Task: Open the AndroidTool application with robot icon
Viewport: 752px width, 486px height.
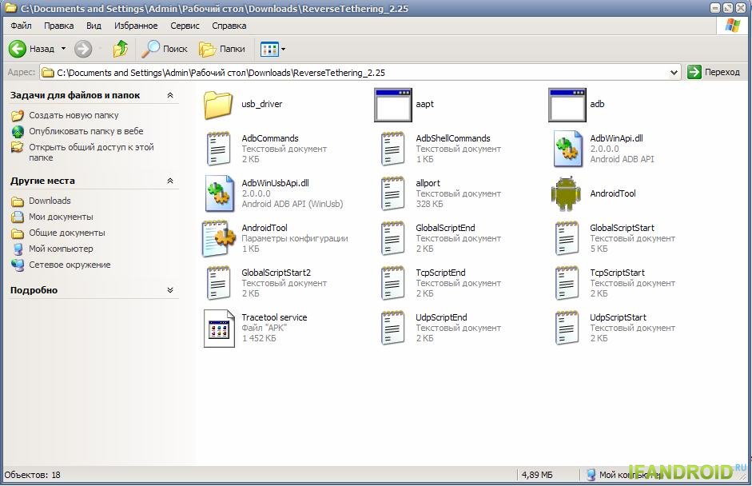Action: coord(566,193)
